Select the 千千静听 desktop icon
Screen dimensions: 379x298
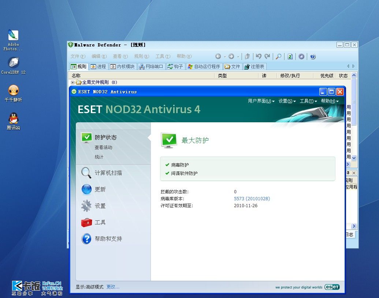click(13, 93)
